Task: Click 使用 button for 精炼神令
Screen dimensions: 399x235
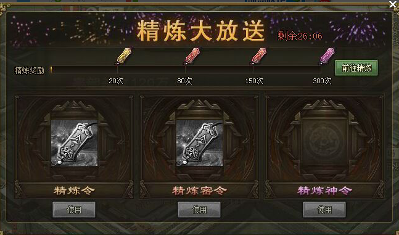Action: (x=324, y=210)
